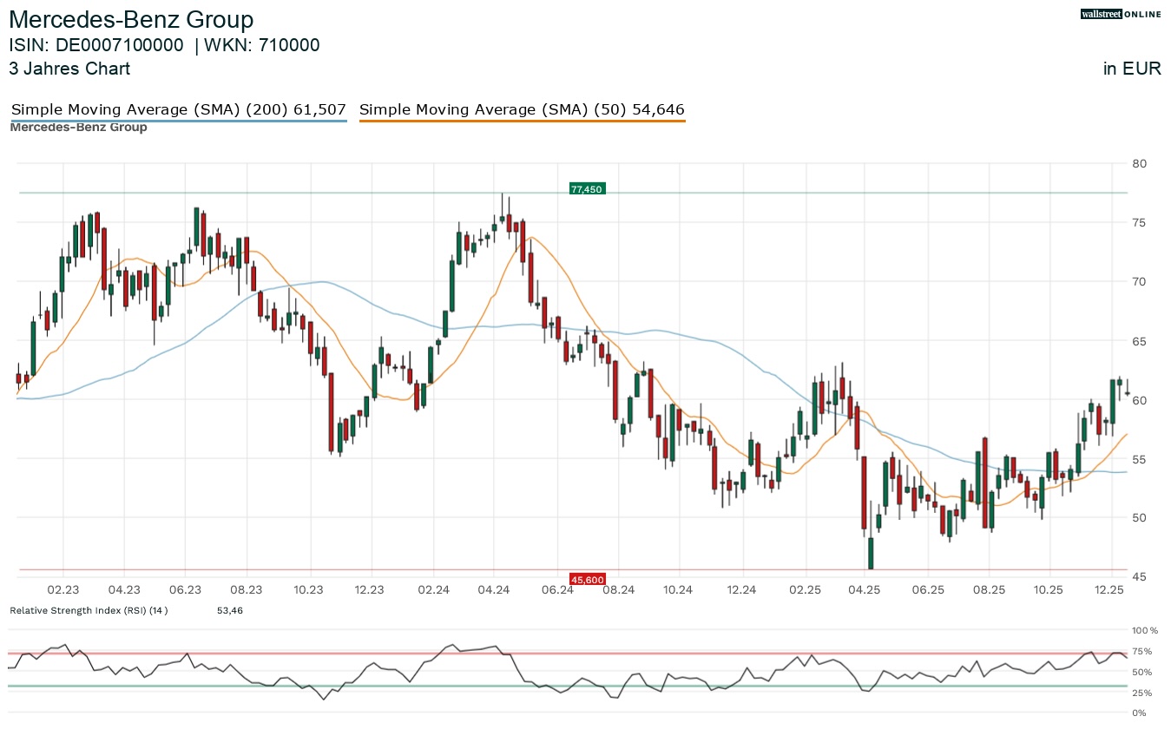Viewport: 1171px width, 736px height.
Task: Toggle the SMA (200) legend entry
Action: [178, 110]
